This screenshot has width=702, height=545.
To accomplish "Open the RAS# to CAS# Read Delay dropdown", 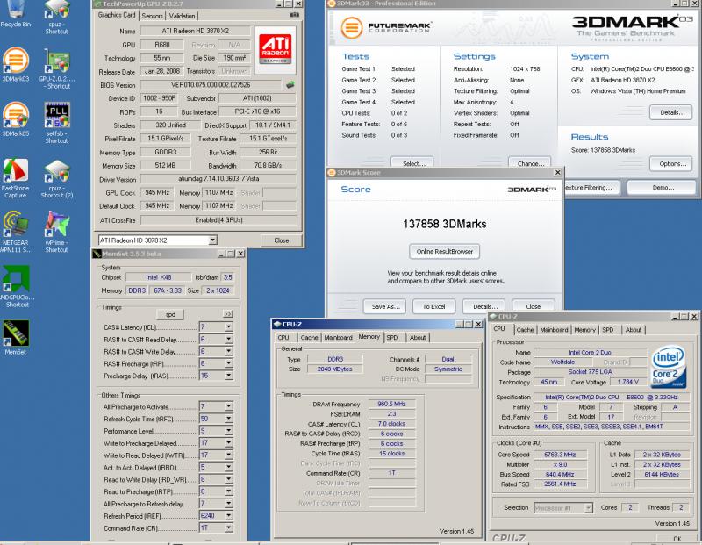I will tap(228, 340).
